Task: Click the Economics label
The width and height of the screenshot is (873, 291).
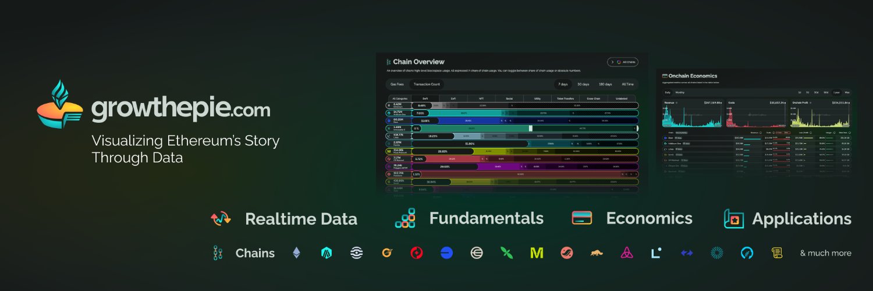Action: click(649, 218)
